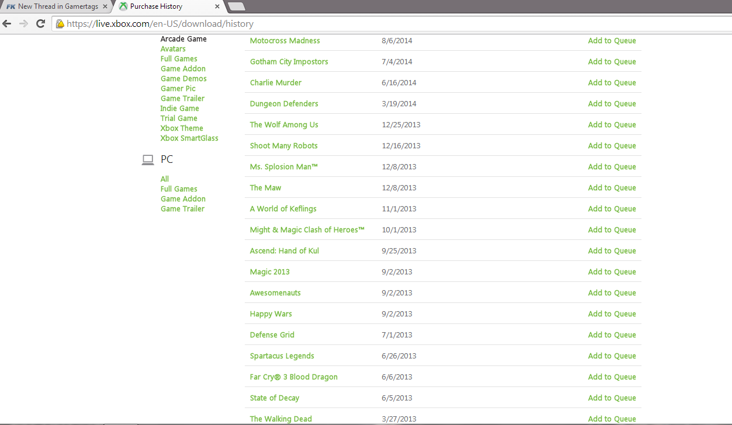Screen dimensions: 732x425
Task: Show Trial Game purchases
Action: tap(179, 119)
